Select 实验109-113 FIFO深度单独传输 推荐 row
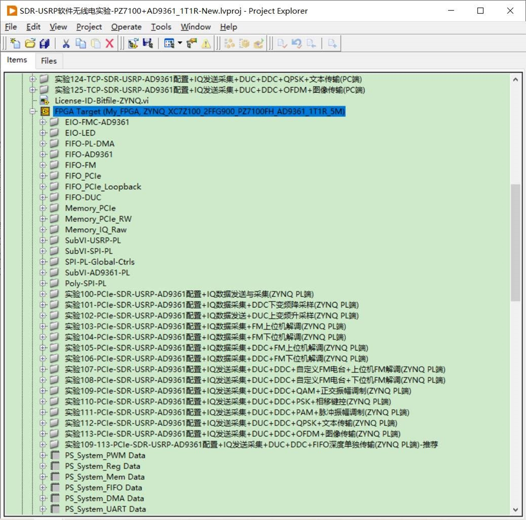The width and height of the screenshot is (526, 520). tap(251, 445)
